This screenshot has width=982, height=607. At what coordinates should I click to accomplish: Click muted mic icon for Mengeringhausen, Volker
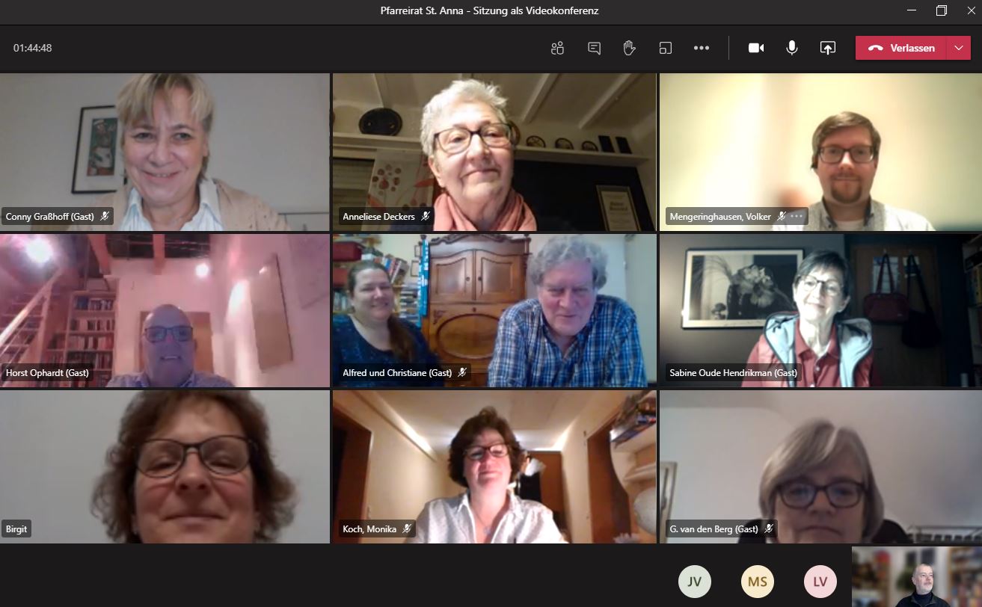[782, 216]
